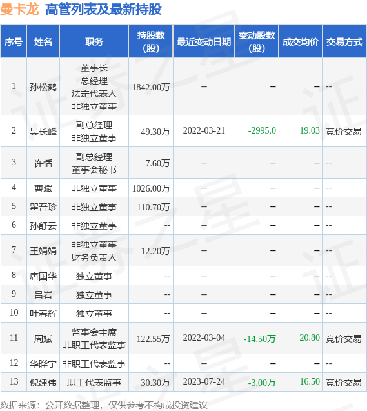Select the name 孙松鹤
This screenshot has width=367, height=411.
click(x=43, y=87)
